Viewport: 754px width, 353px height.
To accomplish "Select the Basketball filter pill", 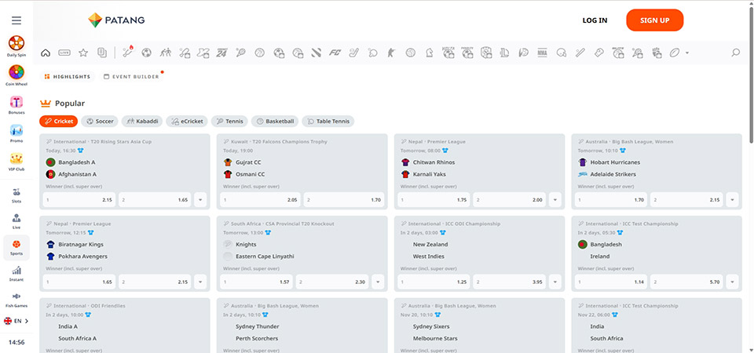I will pos(275,122).
